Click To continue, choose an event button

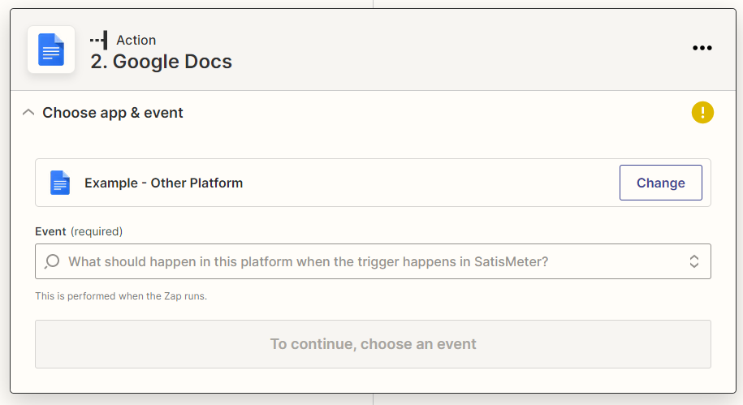pos(373,344)
